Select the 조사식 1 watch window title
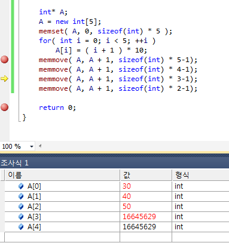229x252 pixels. point(15,163)
